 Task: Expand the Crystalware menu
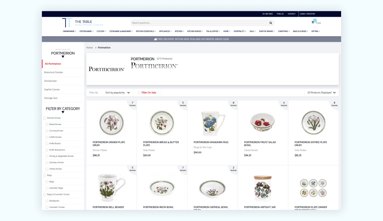point(86,31)
